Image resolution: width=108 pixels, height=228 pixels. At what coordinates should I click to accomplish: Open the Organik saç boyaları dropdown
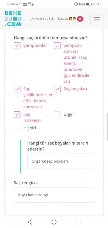pos(61,161)
